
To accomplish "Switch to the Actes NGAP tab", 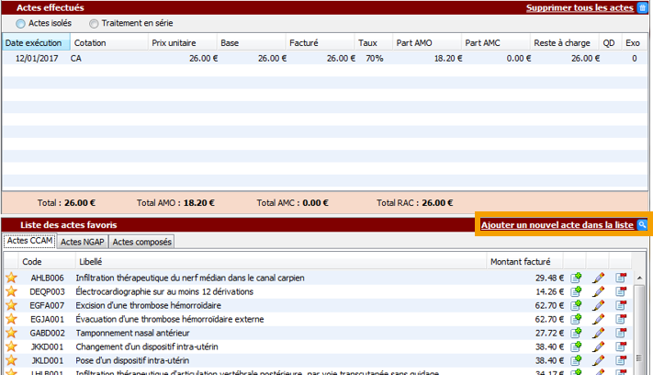I will (x=82, y=242).
